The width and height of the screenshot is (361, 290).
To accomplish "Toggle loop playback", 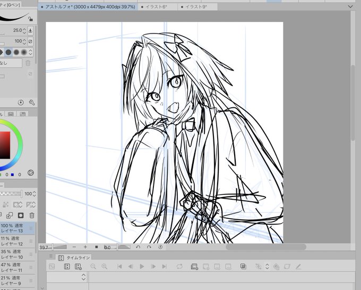I will pyautogui.click(x=179, y=267).
